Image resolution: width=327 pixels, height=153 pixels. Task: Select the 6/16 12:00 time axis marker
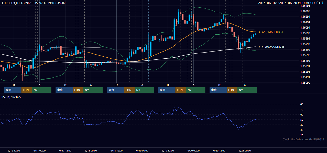(14, 151)
